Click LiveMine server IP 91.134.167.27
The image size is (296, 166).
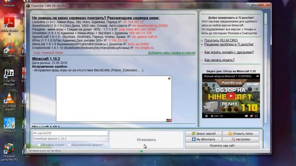(133, 22)
